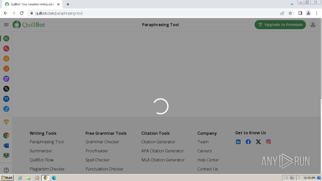The height and width of the screenshot is (181, 322).
Task: Open the Grammar Checker footer link
Action: click(102, 142)
